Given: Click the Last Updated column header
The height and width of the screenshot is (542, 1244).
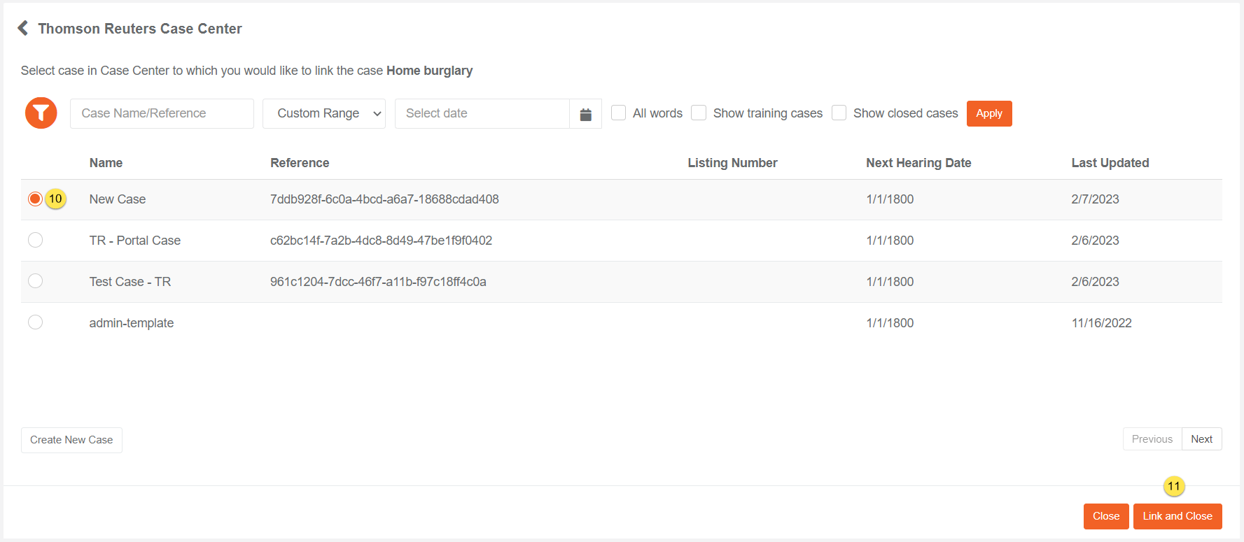Looking at the screenshot, I should [1110, 163].
